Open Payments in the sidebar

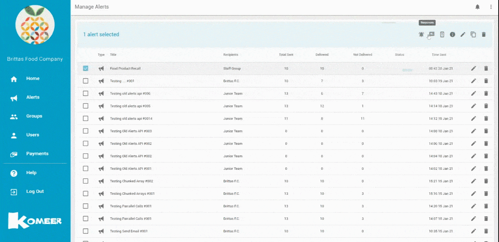pos(37,153)
